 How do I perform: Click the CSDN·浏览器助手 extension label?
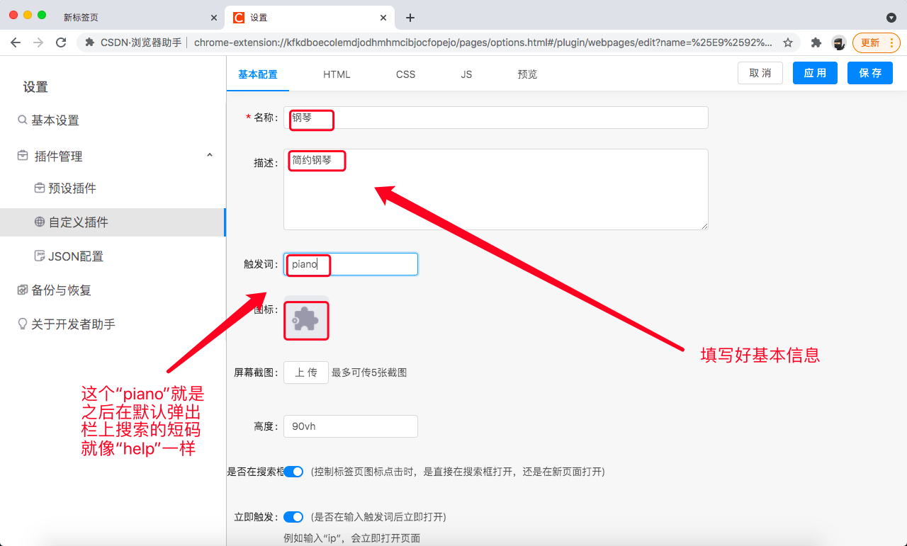(141, 42)
